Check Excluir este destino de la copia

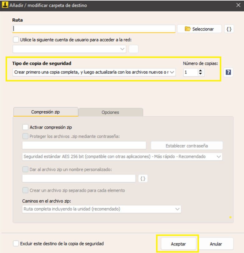[16, 243]
